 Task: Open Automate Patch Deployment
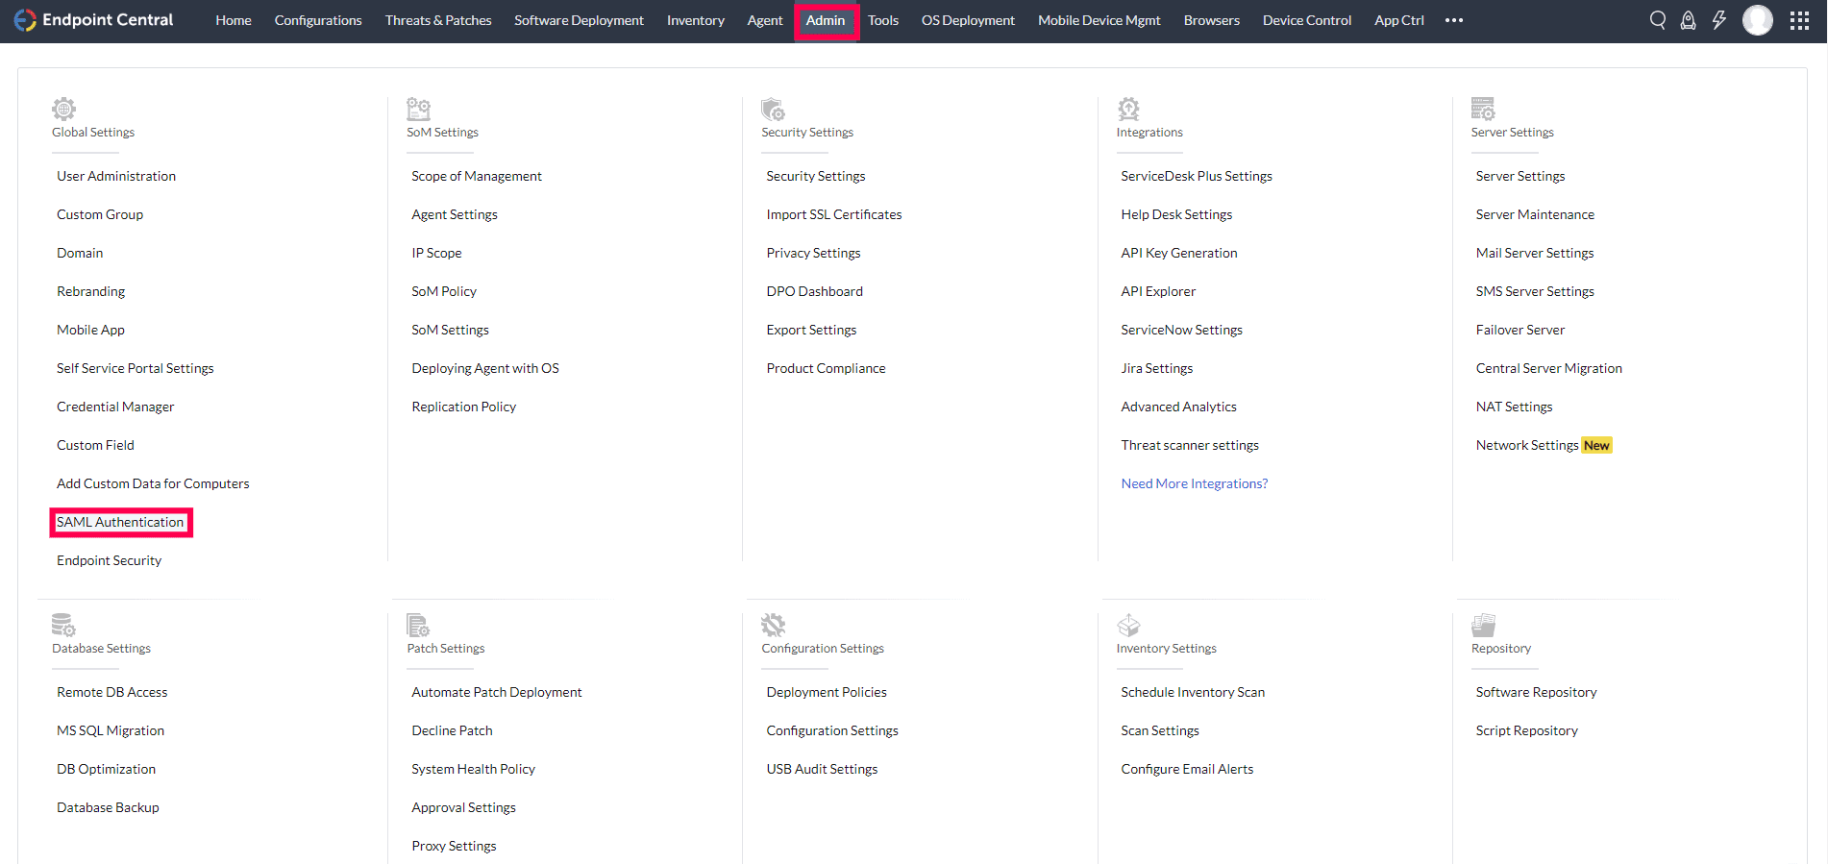(x=497, y=692)
